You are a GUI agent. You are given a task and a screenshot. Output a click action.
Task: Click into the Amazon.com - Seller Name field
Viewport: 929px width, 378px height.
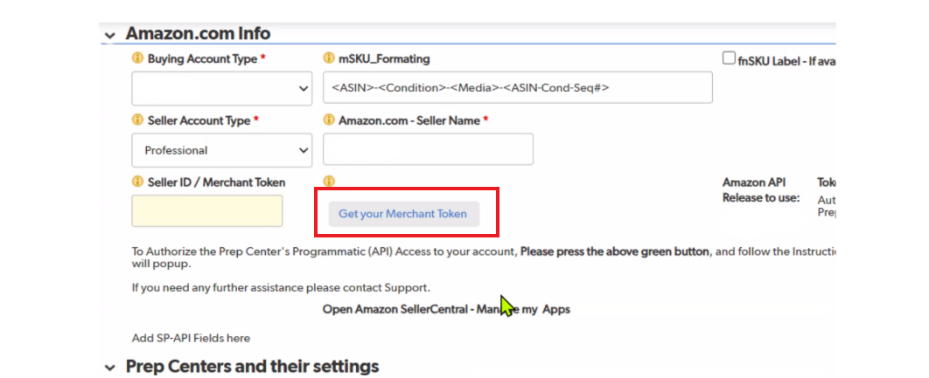point(428,149)
